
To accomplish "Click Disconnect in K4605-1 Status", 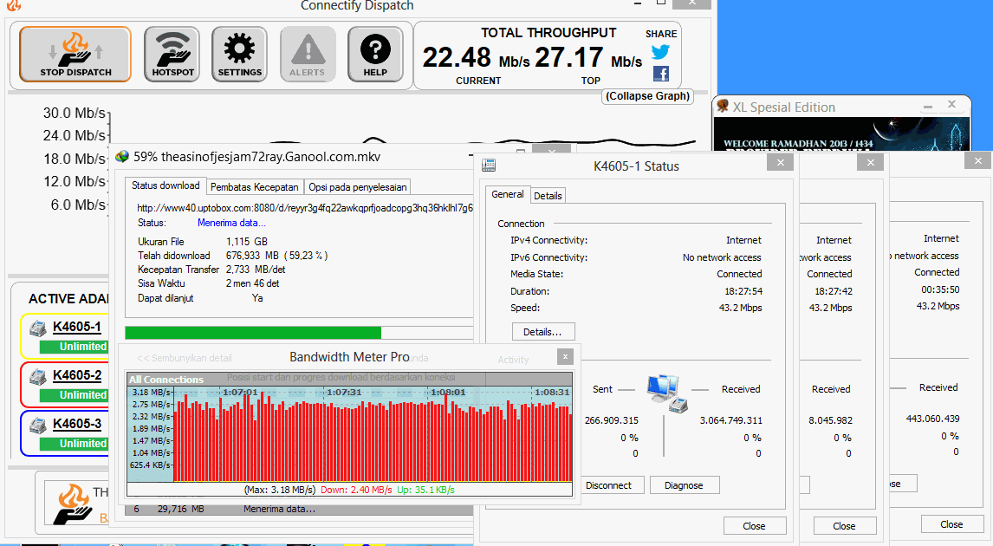I will [x=608, y=485].
